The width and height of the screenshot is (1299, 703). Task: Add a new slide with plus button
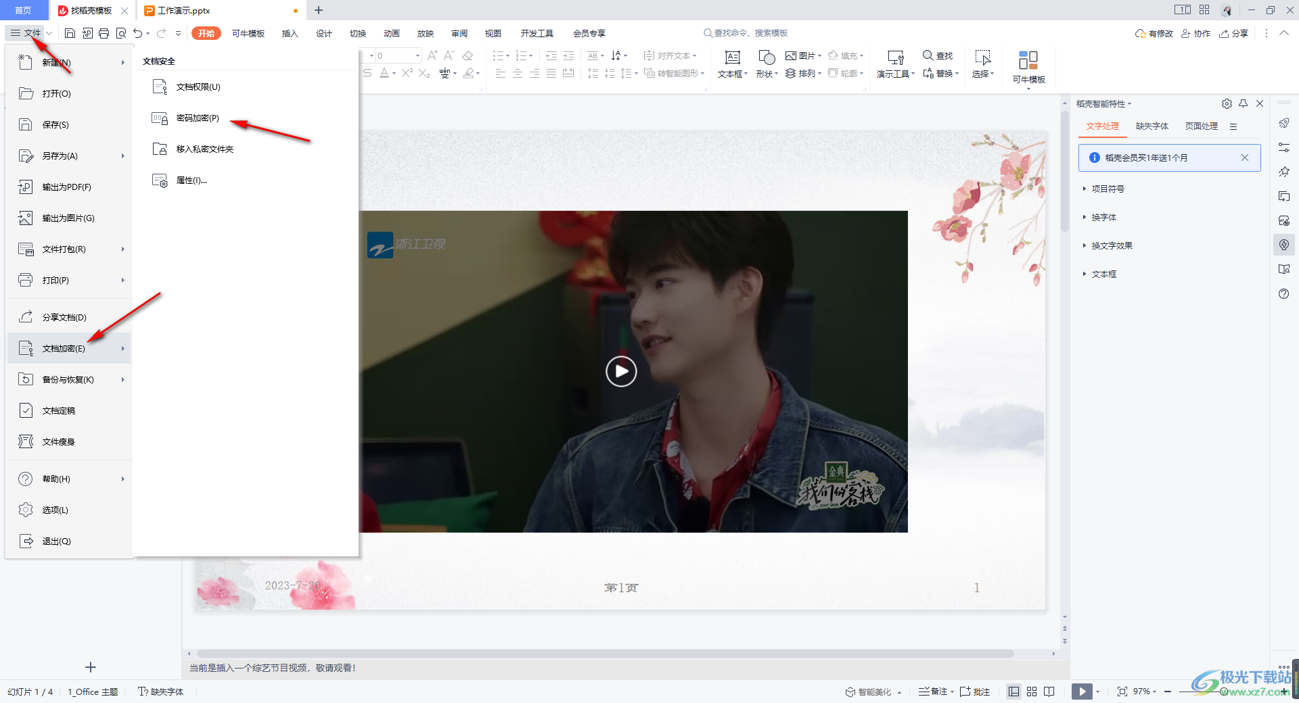[x=91, y=667]
